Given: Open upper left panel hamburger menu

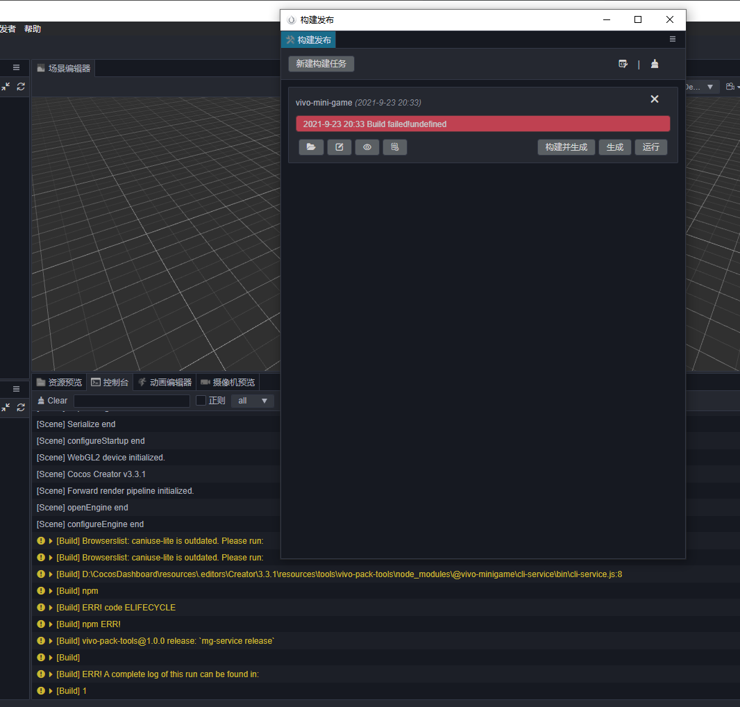Looking at the screenshot, I should click(x=16, y=67).
